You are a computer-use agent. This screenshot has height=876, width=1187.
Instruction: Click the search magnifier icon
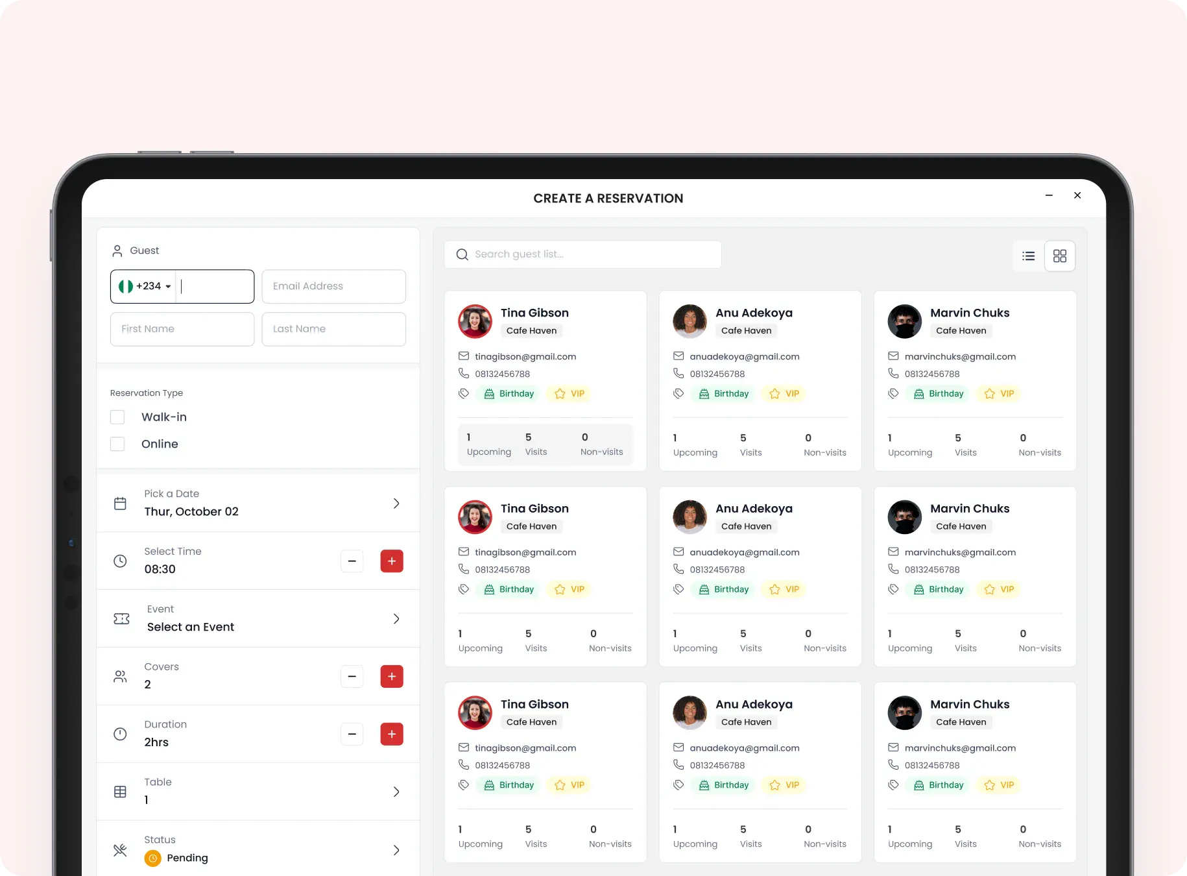tap(462, 254)
